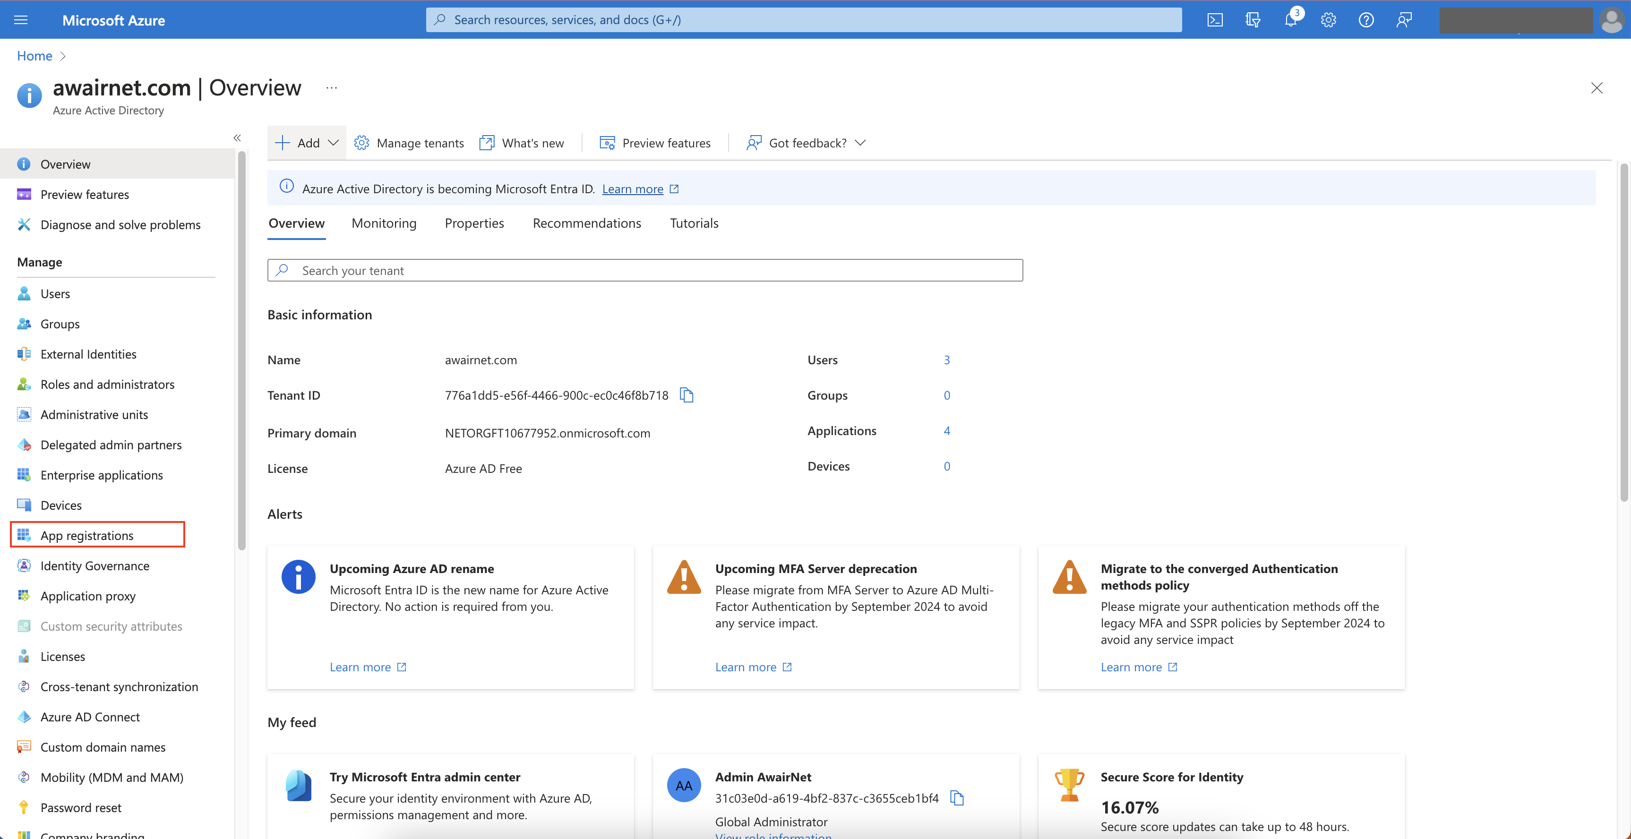Open Mobility (MDM and MAM)
The height and width of the screenshot is (839, 1631).
[x=112, y=778]
